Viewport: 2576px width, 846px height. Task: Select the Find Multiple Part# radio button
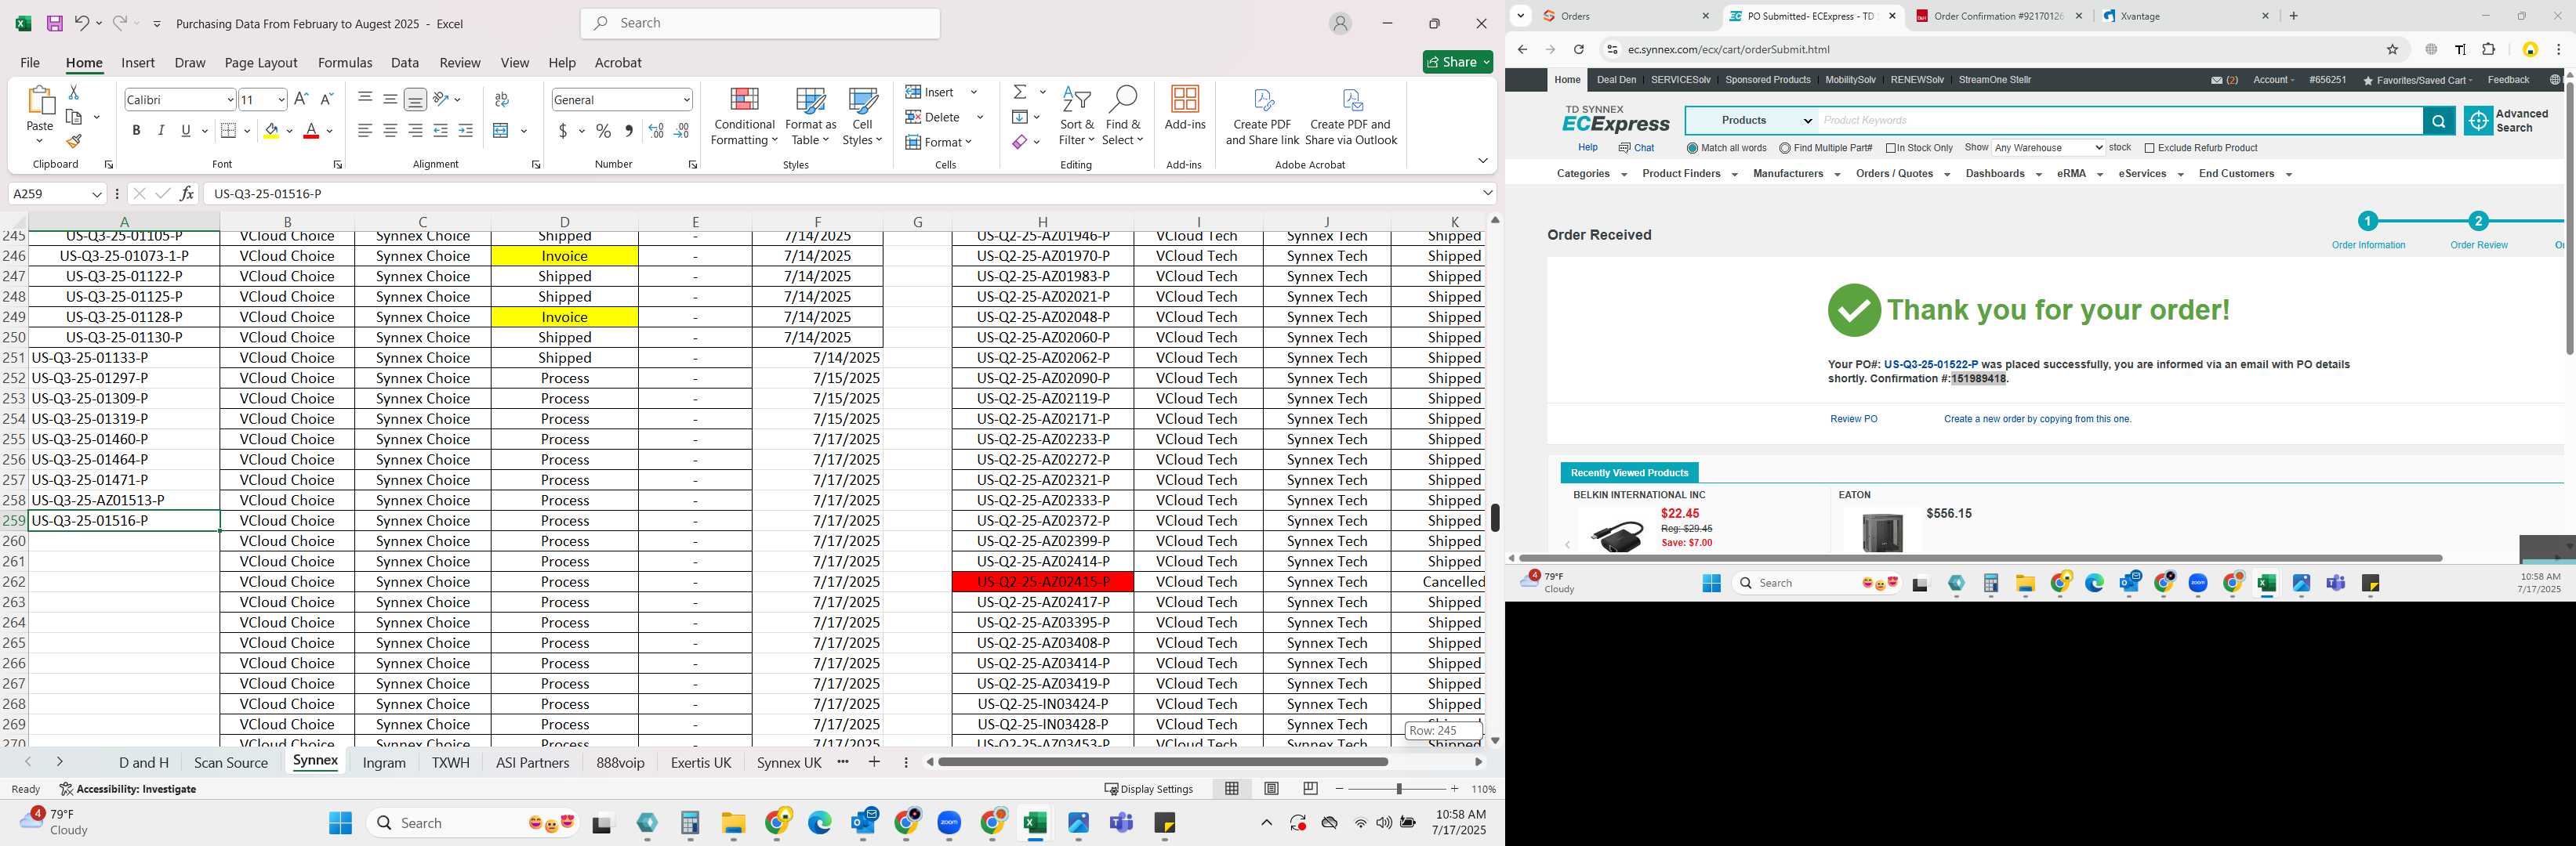pyautogui.click(x=1785, y=148)
